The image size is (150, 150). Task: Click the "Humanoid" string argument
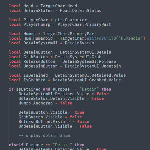tap(131, 38)
